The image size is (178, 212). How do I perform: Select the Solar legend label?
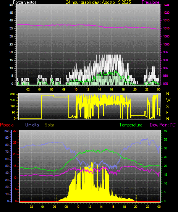pyautogui.click(x=50, y=125)
